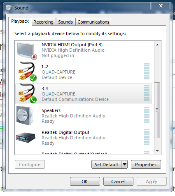Click the scroll up arrow in device list
The height and width of the screenshot is (196, 175).
pos(157,45)
